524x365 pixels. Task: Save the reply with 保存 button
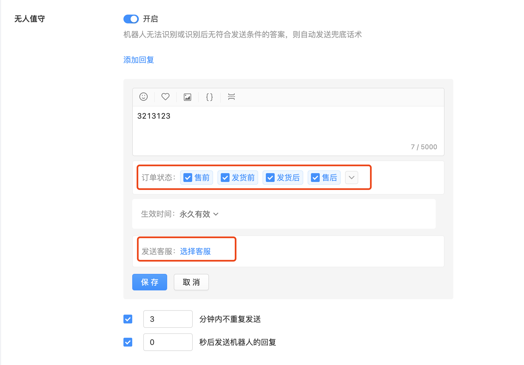click(150, 282)
